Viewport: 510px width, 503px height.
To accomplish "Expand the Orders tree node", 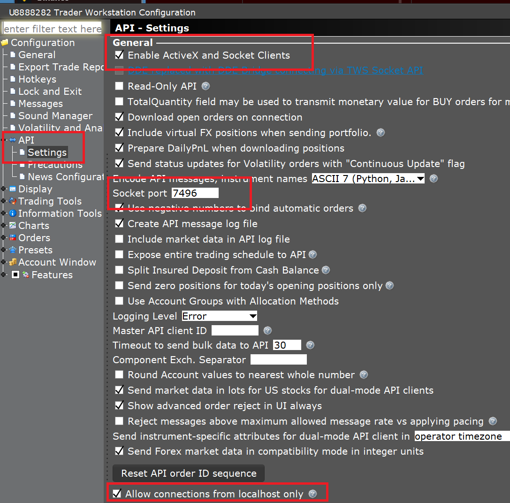I will (4, 237).
